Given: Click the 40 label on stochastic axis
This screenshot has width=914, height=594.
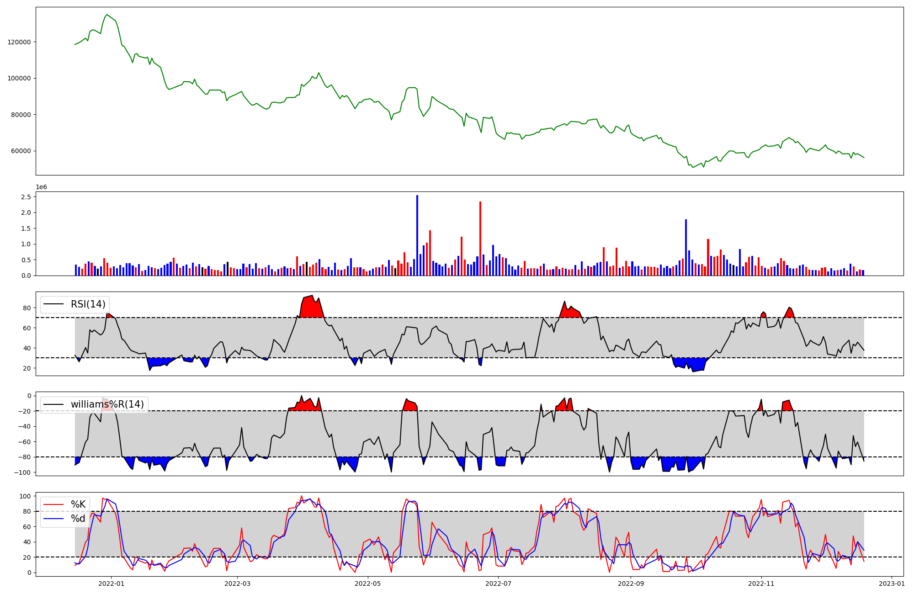Looking at the screenshot, I should coord(27,542).
